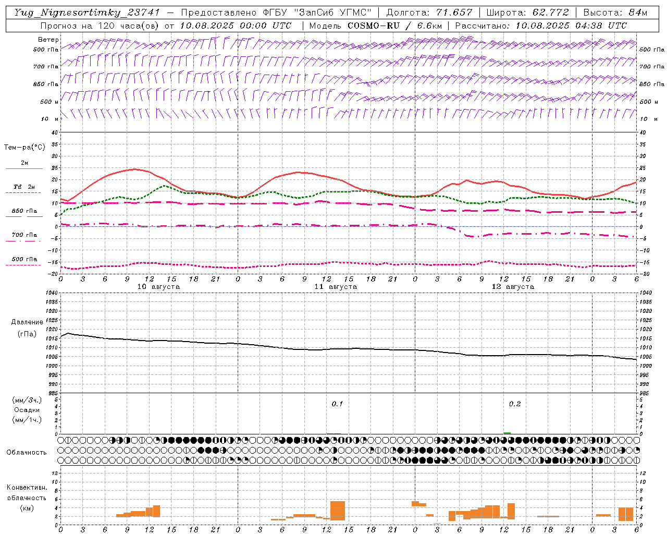This screenshot has width=667, height=534.
Task: Click the "Конвективн." convective cloud label
Action: tap(27, 488)
